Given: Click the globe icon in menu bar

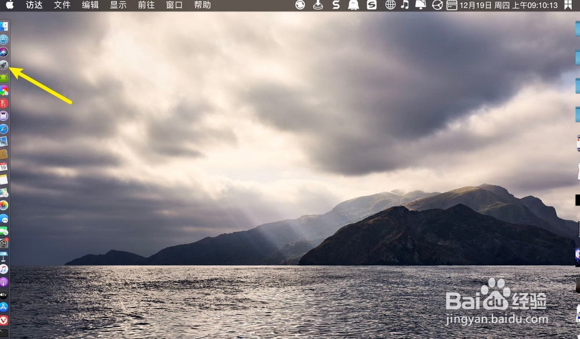Looking at the screenshot, I should [x=390, y=5].
